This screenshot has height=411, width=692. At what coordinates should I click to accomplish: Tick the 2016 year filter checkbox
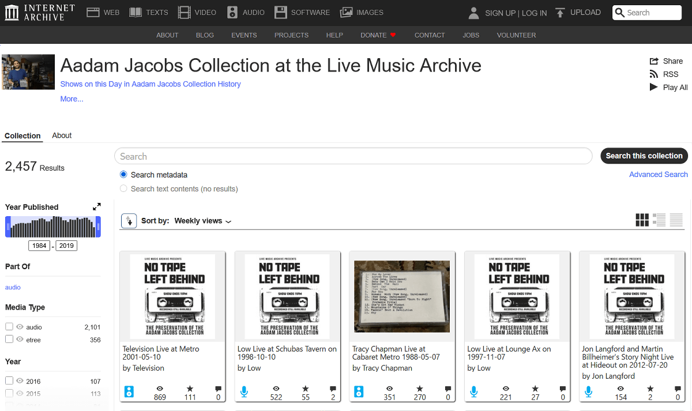coord(9,381)
